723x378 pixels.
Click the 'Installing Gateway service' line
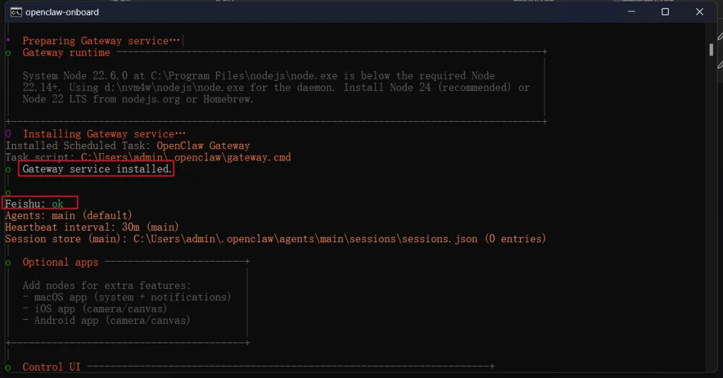104,134
